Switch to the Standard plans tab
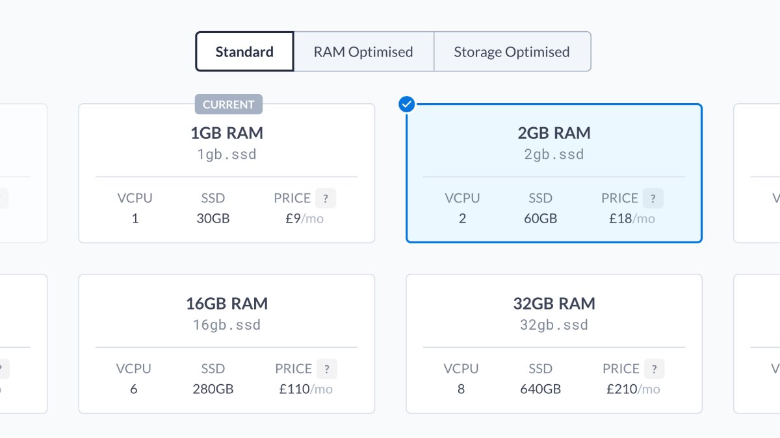This screenshot has height=438, width=780. 244,51
